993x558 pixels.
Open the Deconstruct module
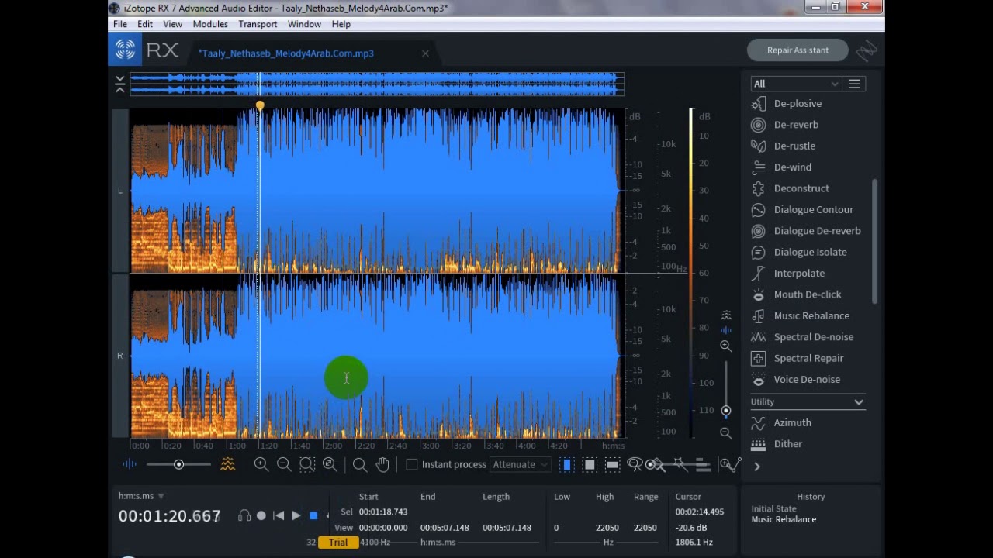tap(791, 188)
